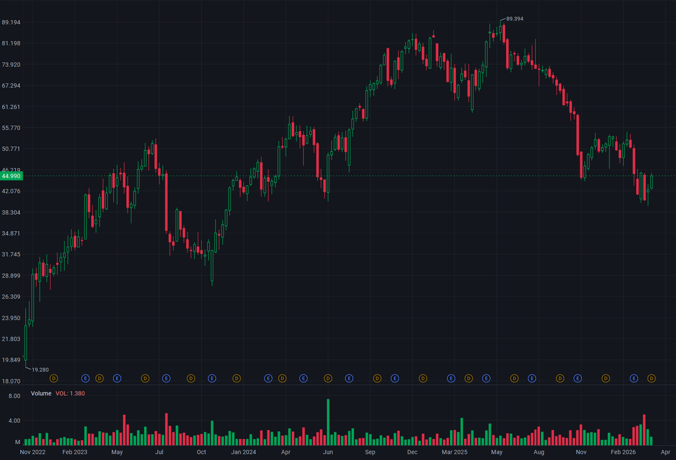
Task: Click the Dec date label
Action: [412, 452]
